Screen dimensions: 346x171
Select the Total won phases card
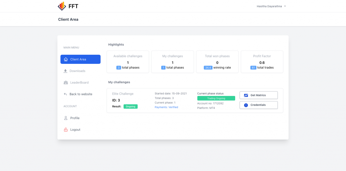pos(217,62)
